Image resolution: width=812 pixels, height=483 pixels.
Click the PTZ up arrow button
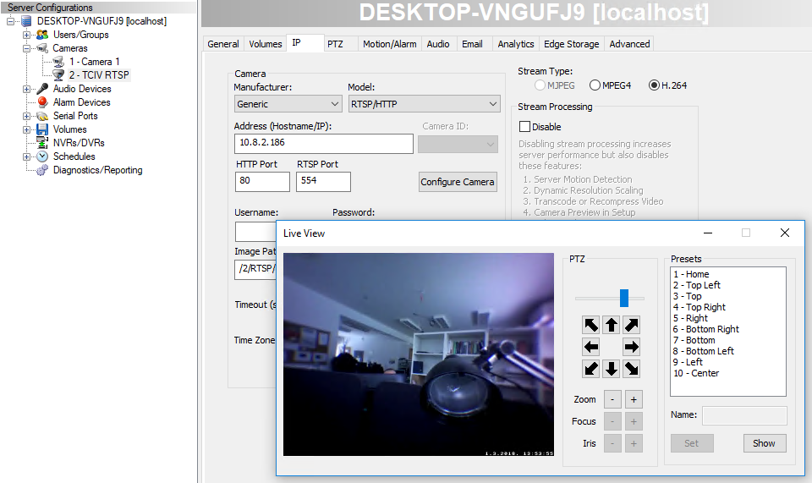tap(612, 325)
